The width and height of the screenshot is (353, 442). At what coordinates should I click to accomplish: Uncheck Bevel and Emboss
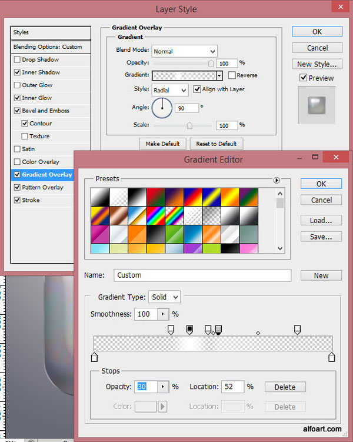[x=17, y=111]
